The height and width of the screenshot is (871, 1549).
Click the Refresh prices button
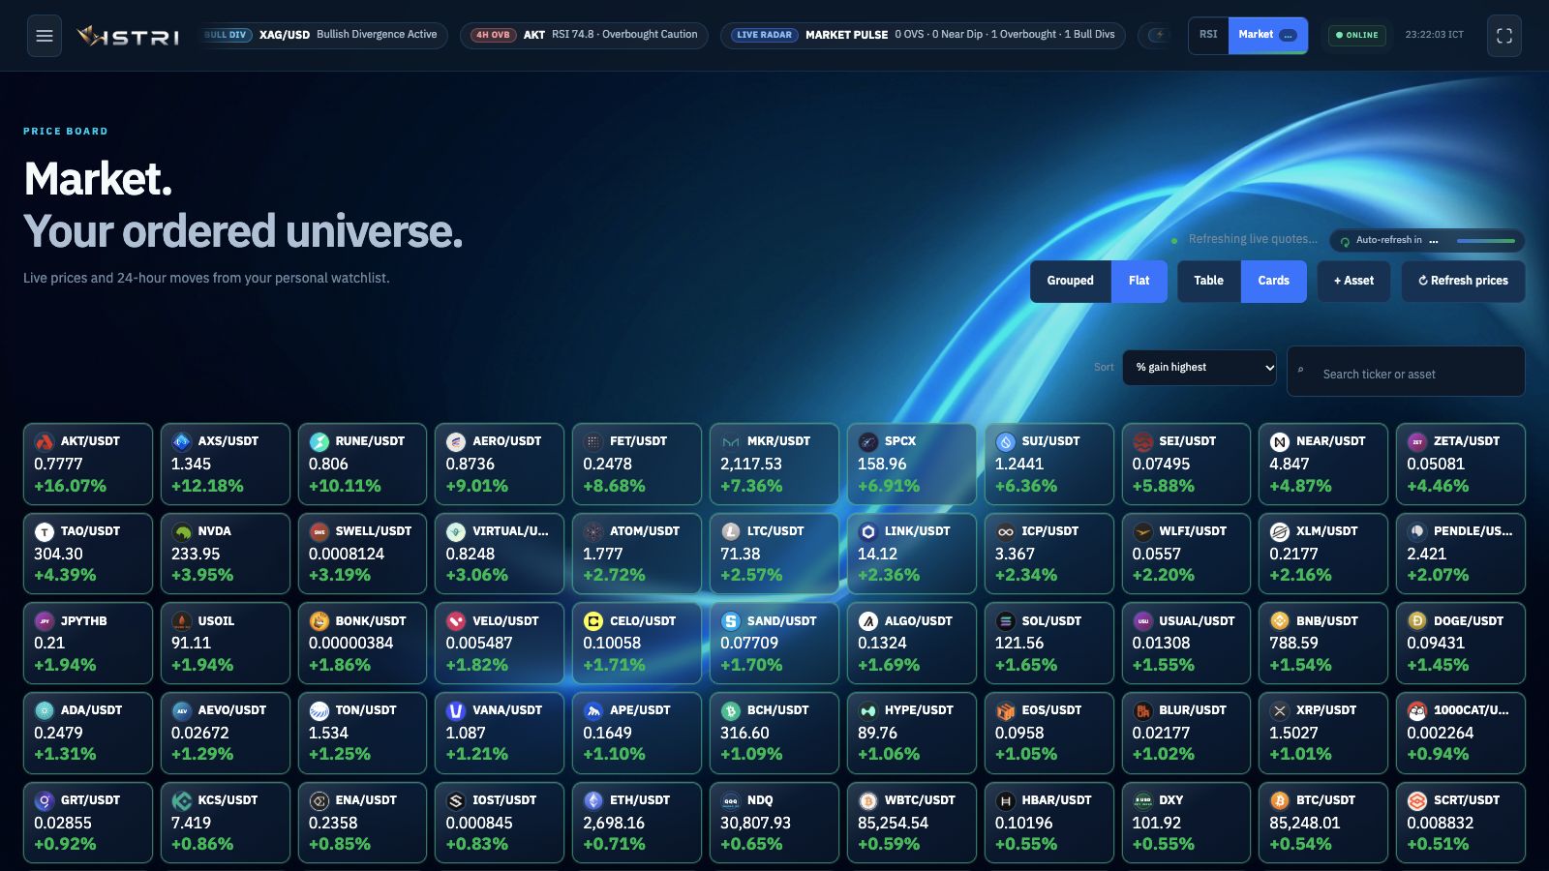1463,281
